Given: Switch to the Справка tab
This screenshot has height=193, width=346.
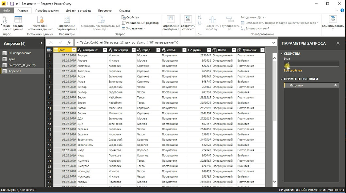Looking at the screenshot, I should (125, 10).
